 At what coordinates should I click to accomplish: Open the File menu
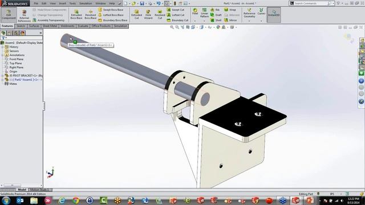point(36,3)
